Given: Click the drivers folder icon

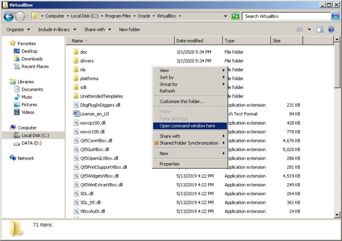Looking at the screenshot, I should tap(76, 60).
